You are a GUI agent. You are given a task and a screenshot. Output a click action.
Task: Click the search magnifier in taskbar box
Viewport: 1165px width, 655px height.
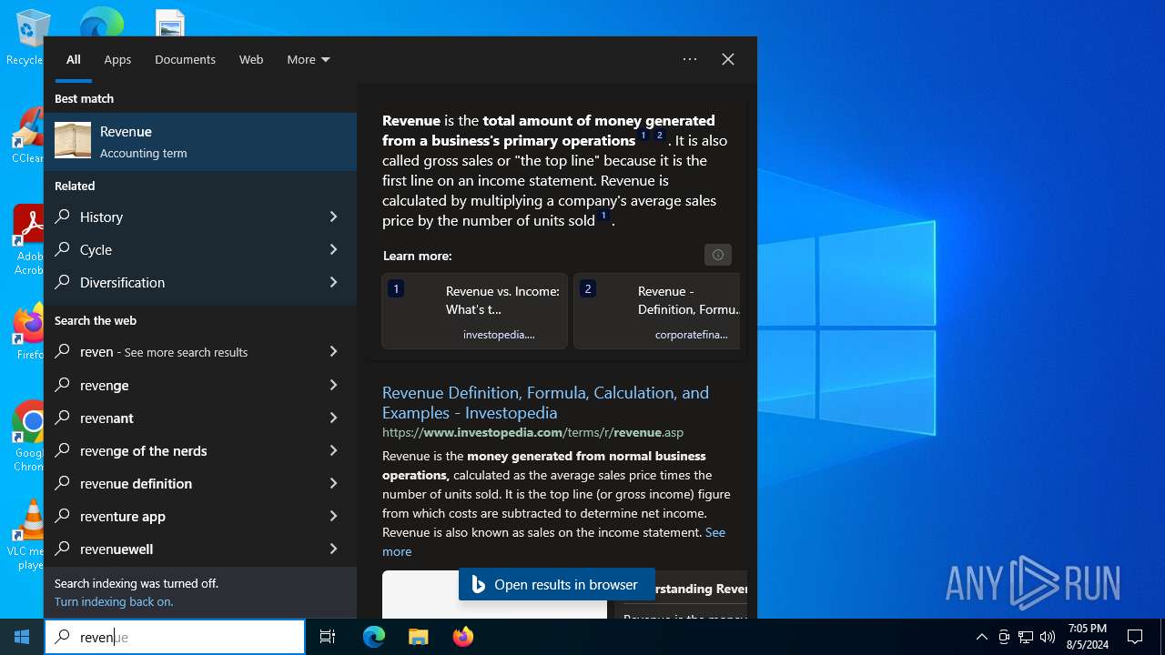tap(62, 637)
